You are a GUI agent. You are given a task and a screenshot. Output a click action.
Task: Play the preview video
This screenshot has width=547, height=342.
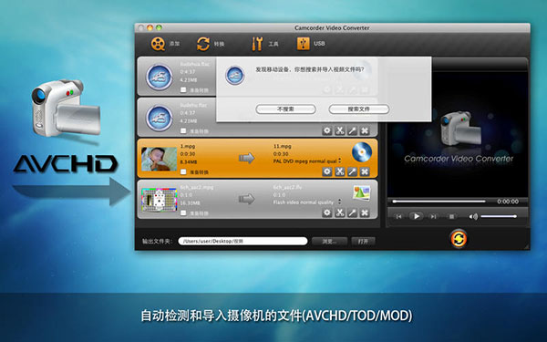[x=417, y=216]
